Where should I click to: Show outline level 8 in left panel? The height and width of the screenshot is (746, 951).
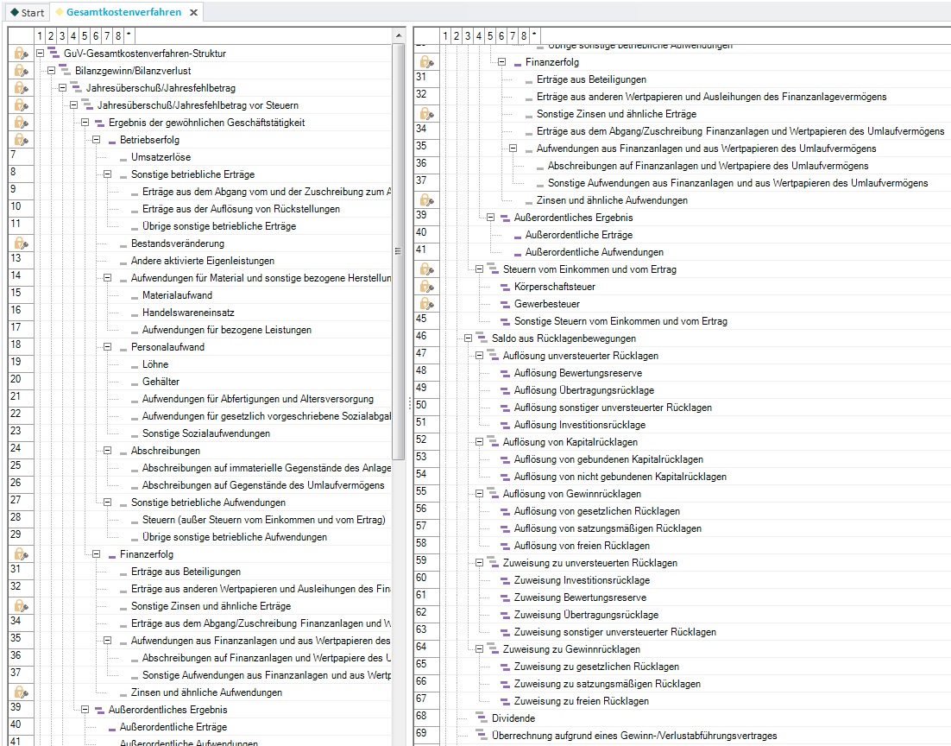[118, 35]
